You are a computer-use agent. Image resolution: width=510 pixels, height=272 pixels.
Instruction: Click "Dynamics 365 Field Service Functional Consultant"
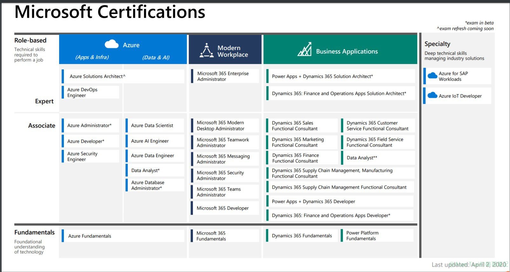click(378, 142)
